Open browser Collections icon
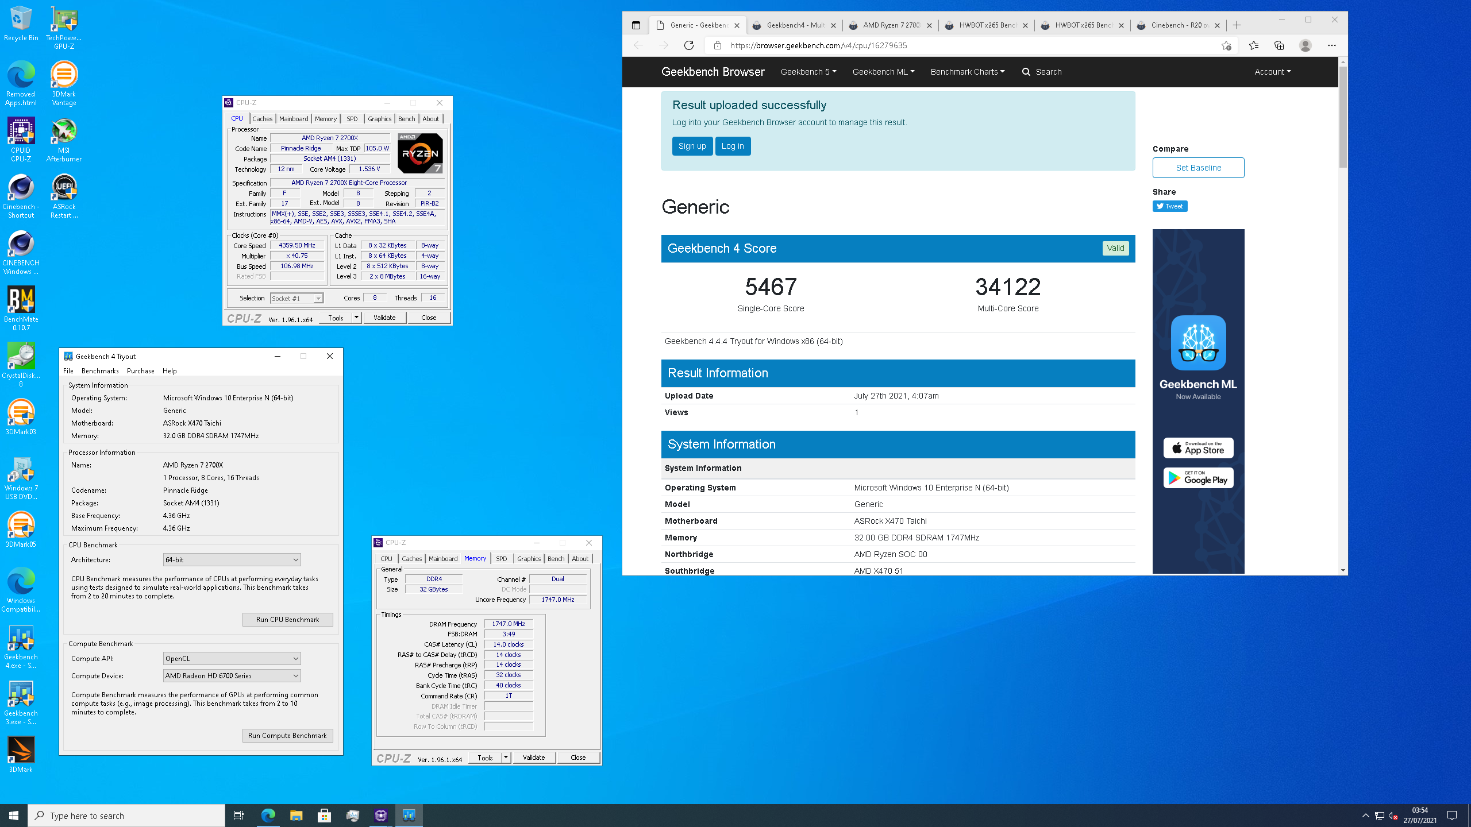 pyautogui.click(x=1279, y=45)
